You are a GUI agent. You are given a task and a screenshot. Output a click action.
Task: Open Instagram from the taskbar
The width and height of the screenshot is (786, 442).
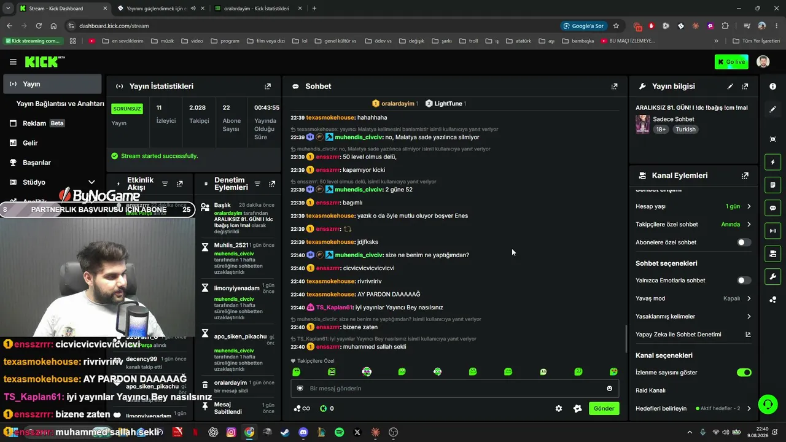pos(231,432)
